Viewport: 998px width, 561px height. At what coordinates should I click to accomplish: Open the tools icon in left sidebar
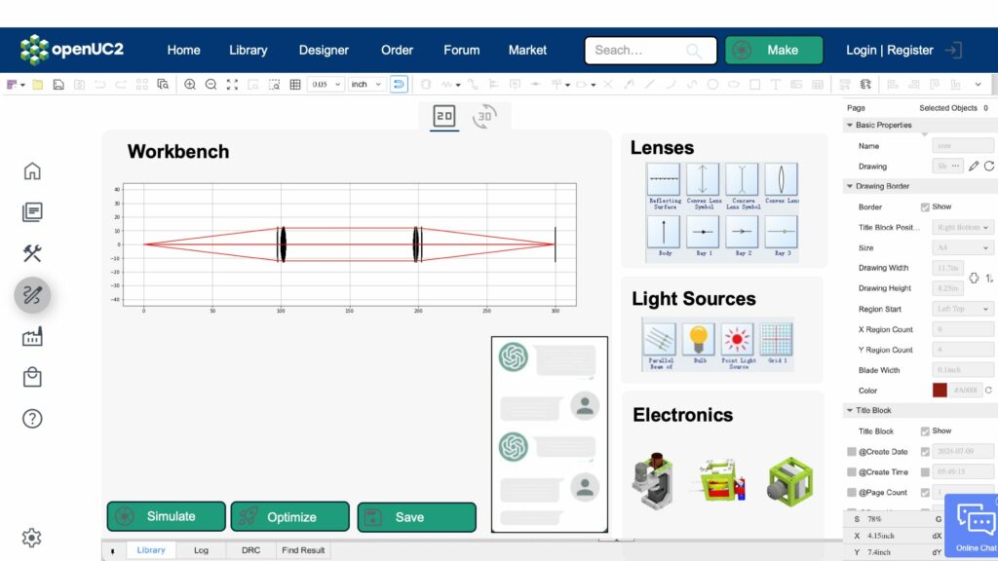pyautogui.click(x=32, y=253)
